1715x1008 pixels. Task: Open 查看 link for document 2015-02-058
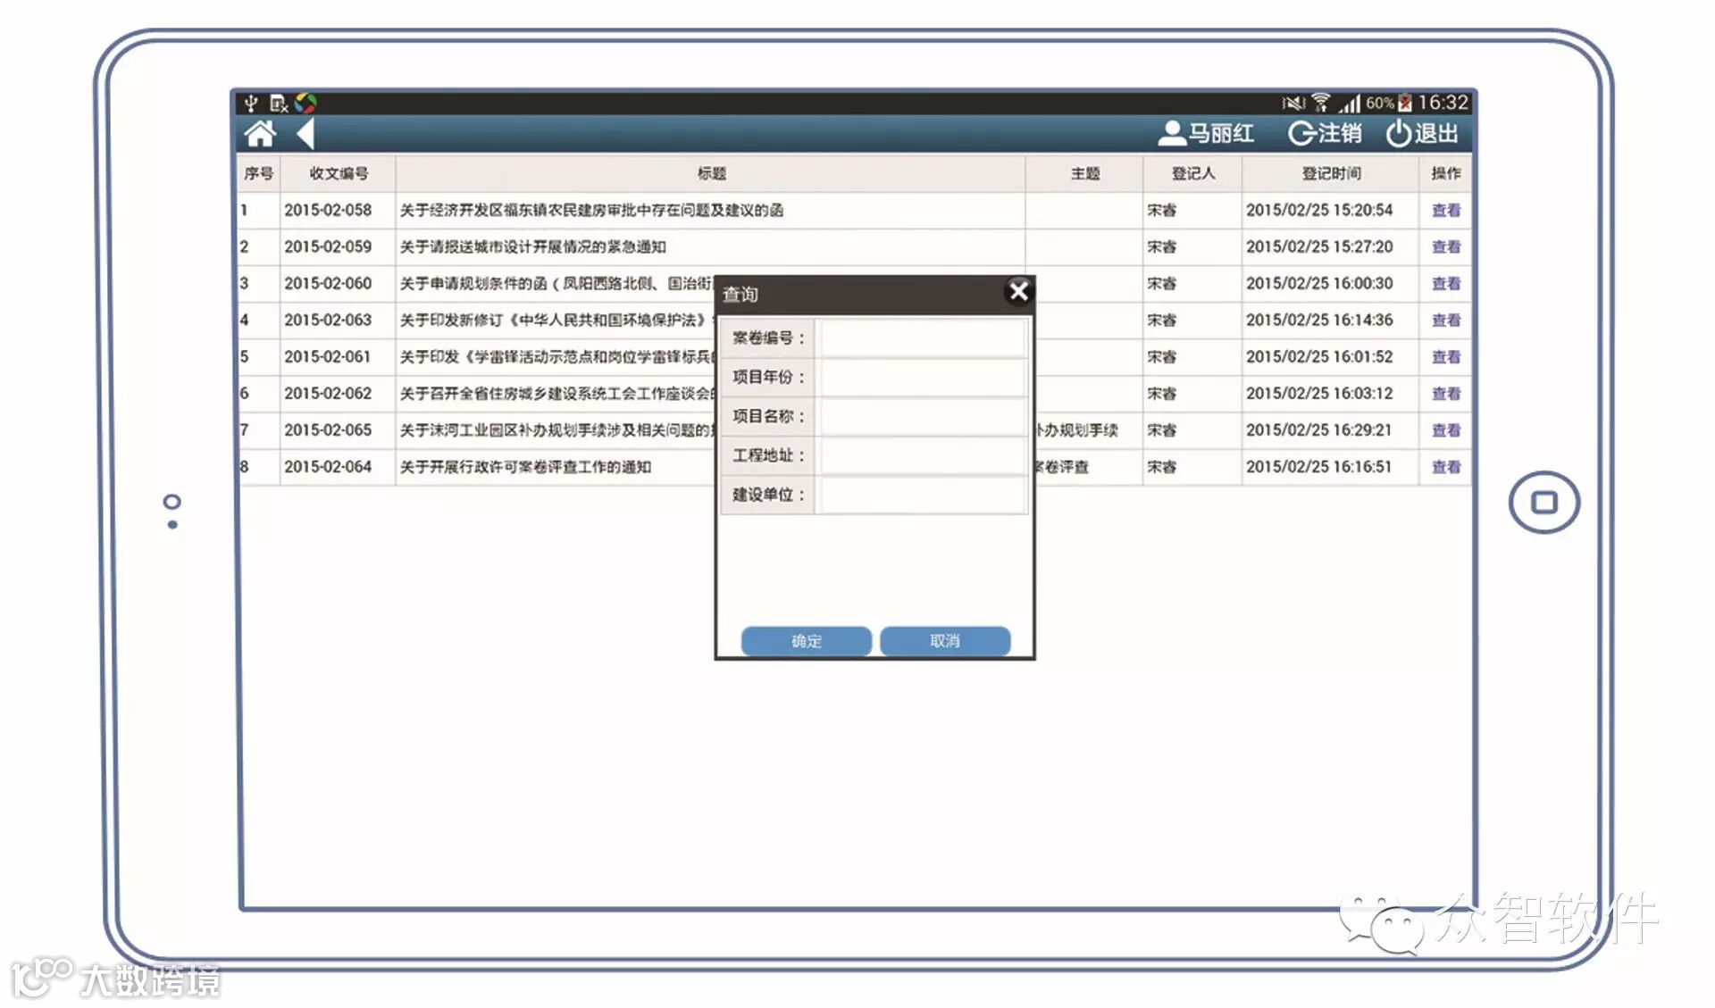pyautogui.click(x=1445, y=211)
